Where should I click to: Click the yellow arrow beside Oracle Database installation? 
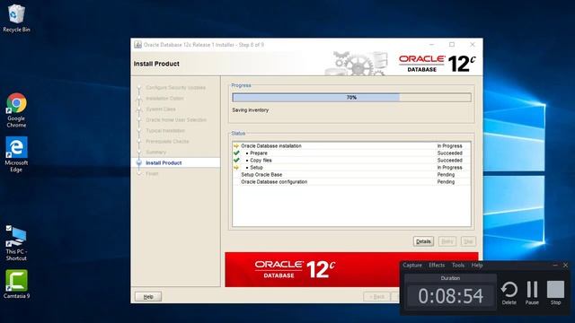click(236, 145)
